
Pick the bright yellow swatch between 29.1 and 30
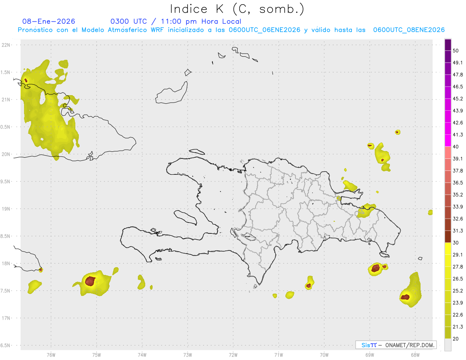tap(448, 249)
